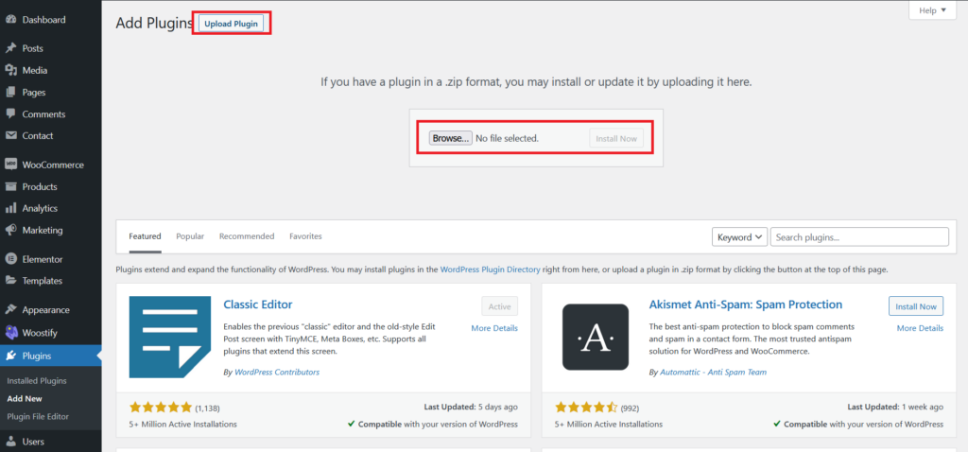Click the Posts pushpin icon
Viewport: 968px width, 452px height.
point(10,48)
